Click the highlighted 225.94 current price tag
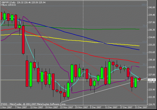 pyautogui.click(x=152, y=80)
